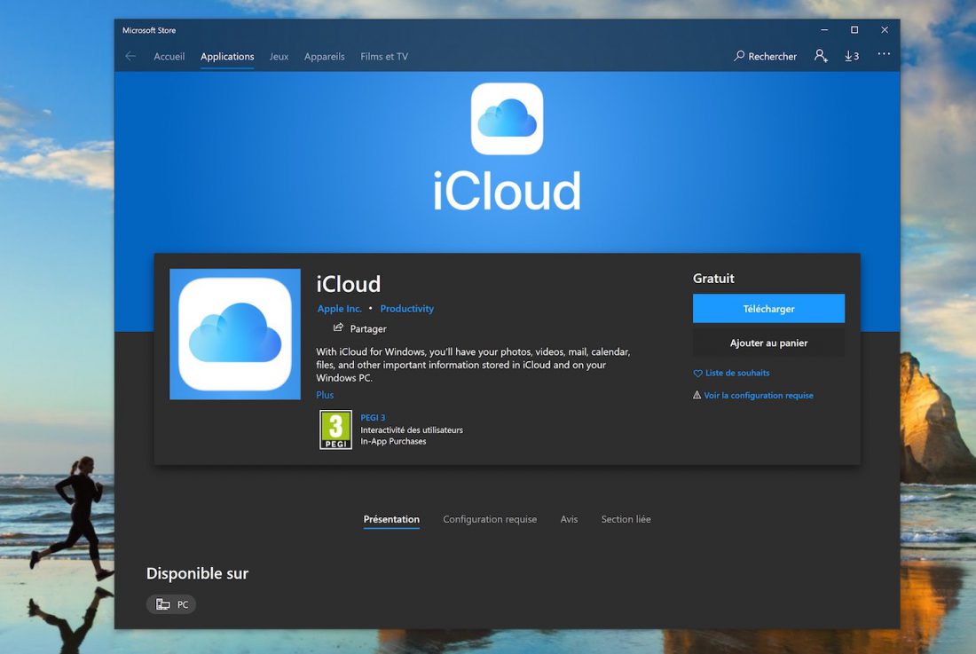Image resolution: width=976 pixels, height=654 pixels.
Task: Click the warning triangle next to configuration requise
Action: (x=697, y=395)
